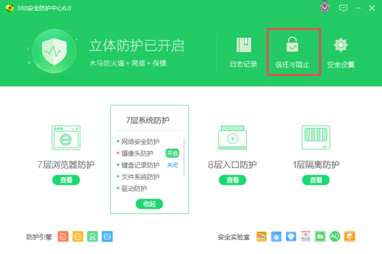The image size is (382, 254).
Task: Click the 立体防护已开启 status heading
Action: click(137, 46)
